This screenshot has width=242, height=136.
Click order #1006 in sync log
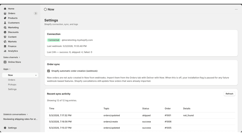click(168, 122)
